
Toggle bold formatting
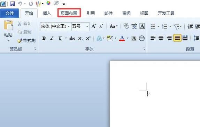point(44,38)
